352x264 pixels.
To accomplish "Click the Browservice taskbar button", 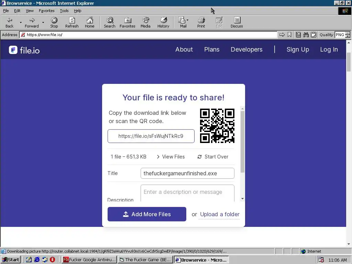I will pos(201,260).
